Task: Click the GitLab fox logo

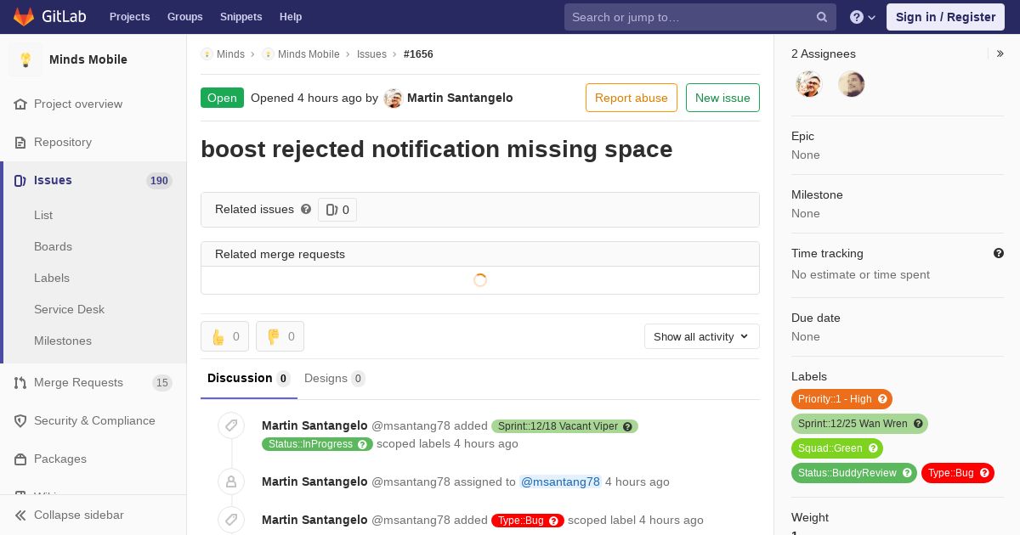Action: click(24, 17)
